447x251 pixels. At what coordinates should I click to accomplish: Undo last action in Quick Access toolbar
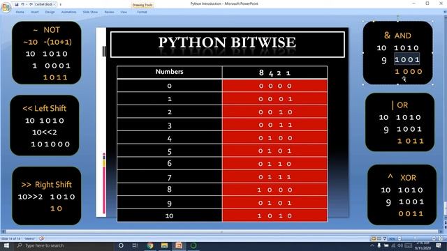coord(22,4)
